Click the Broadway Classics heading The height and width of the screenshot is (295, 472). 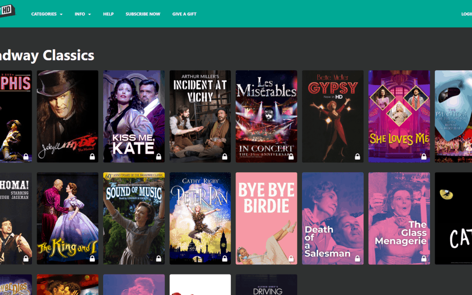(47, 56)
